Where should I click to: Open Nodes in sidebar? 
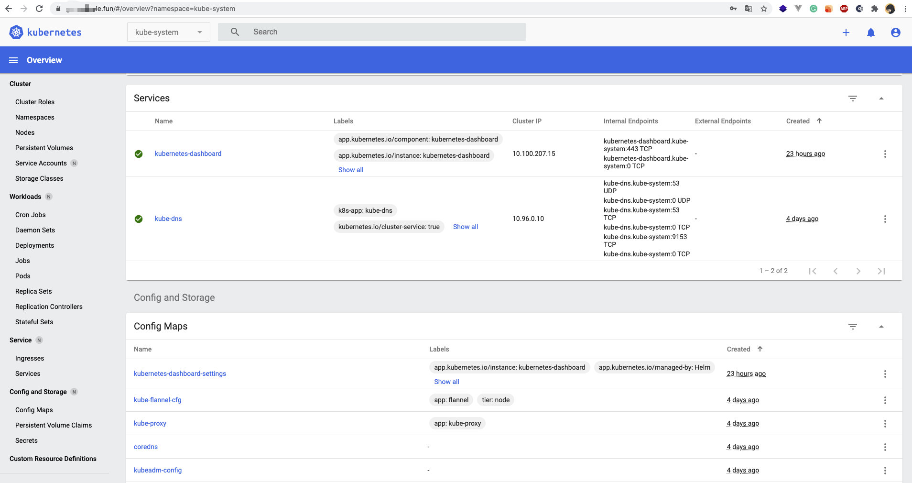click(25, 132)
